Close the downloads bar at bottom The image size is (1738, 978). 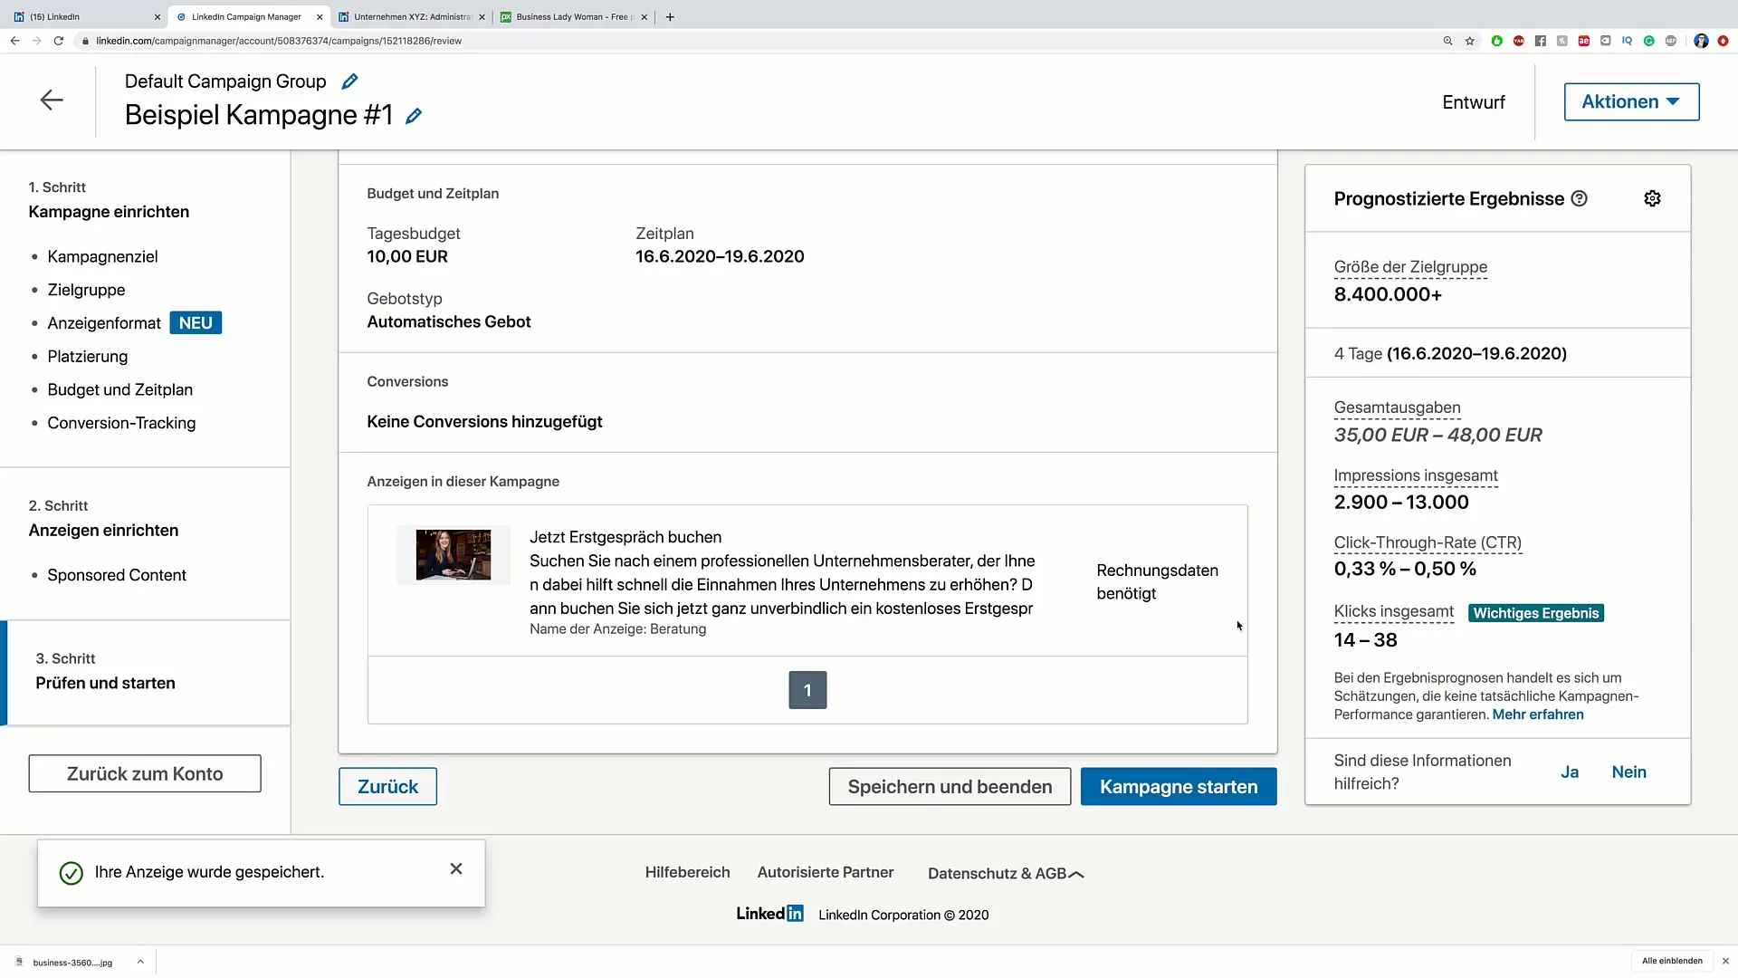point(1725,961)
